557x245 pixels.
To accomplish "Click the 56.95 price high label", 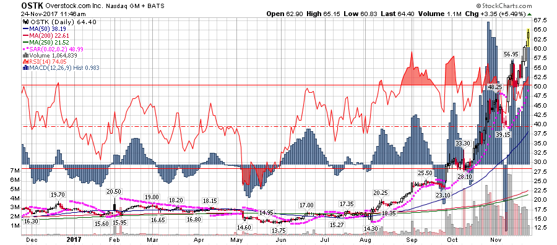I will [x=512, y=54].
